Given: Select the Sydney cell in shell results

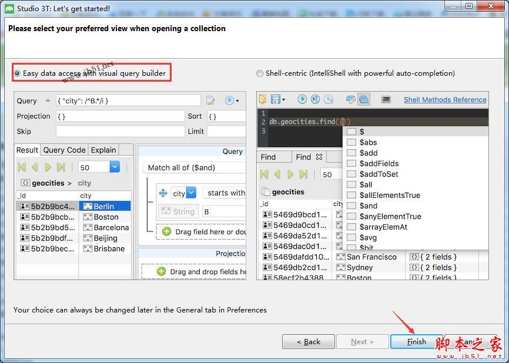Looking at the screenshot, I should coord(369,268).
